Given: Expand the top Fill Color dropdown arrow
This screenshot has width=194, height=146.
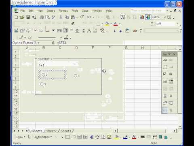Looking at the screenshot, I should [111, 24].
